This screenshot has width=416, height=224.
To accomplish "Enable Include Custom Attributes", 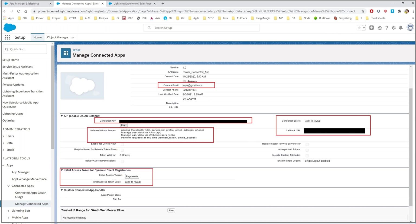I will (x=307, y=155).
